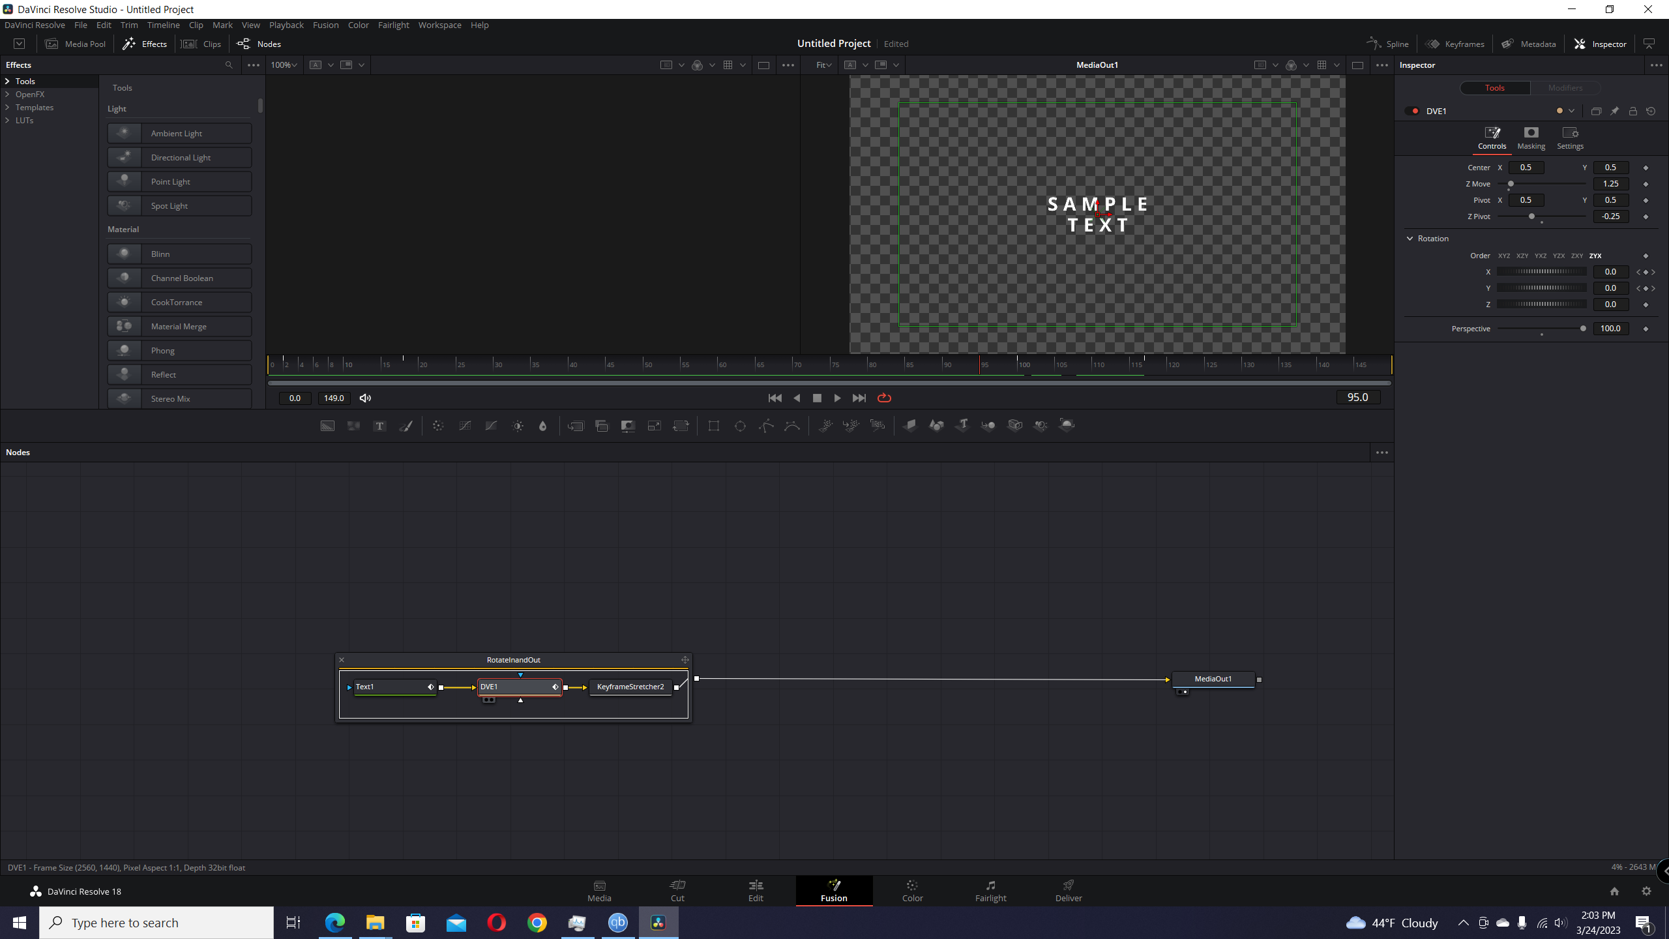Open Nodes panel options menu
The image size is (1669, 939).
(1381, 453)
